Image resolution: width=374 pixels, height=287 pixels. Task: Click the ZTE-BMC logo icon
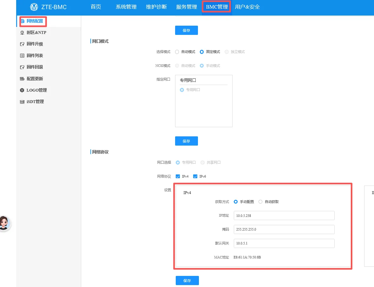tap(34, 7)
